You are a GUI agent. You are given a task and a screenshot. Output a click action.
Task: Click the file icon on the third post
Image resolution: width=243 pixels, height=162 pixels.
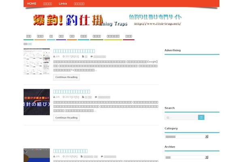[x=82, y=157]
